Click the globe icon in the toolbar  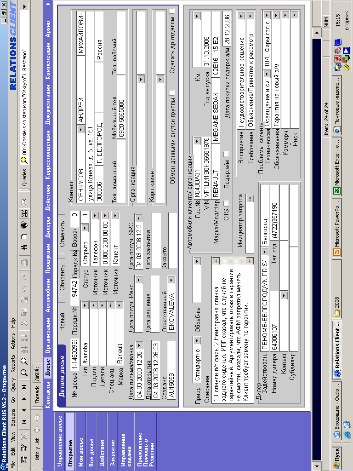pos(24,224)
